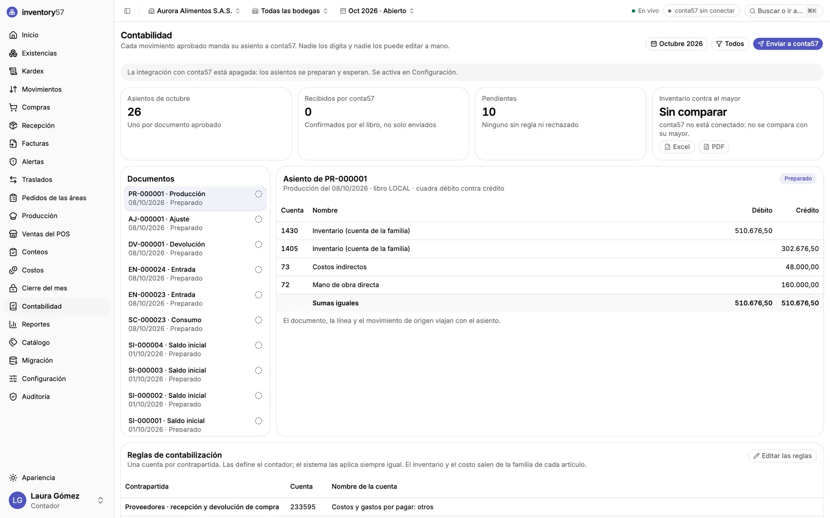Click Editar las reglas button
This screenshot has height=518, width=830.
click(x=782, y=456)
